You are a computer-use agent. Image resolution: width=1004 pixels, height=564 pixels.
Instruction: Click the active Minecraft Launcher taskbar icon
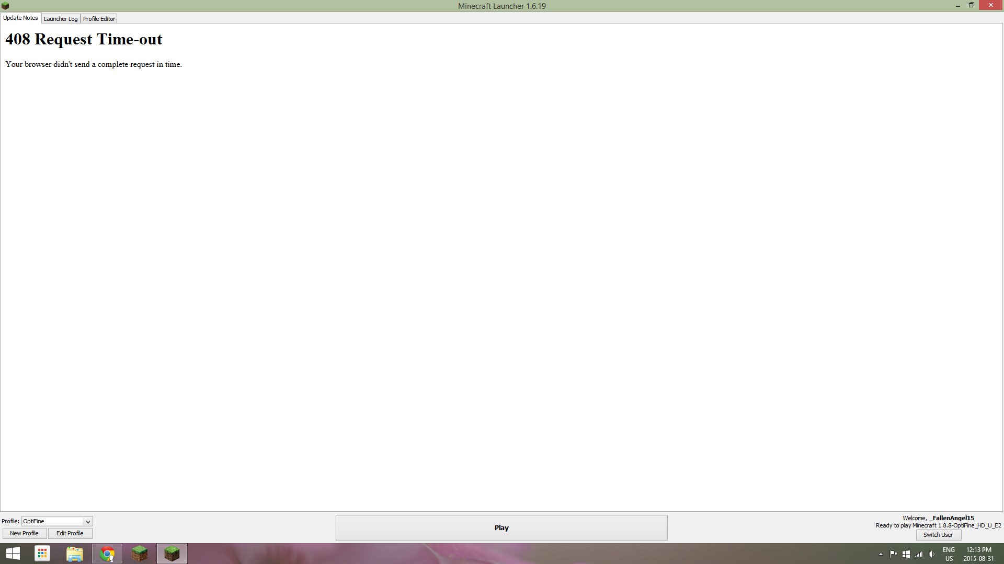[172, 554]
